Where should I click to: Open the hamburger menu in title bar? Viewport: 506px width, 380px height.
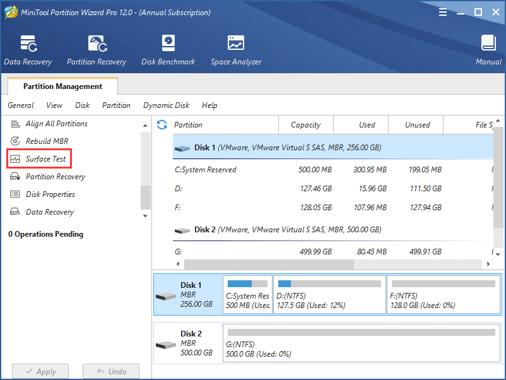point(443,12)
